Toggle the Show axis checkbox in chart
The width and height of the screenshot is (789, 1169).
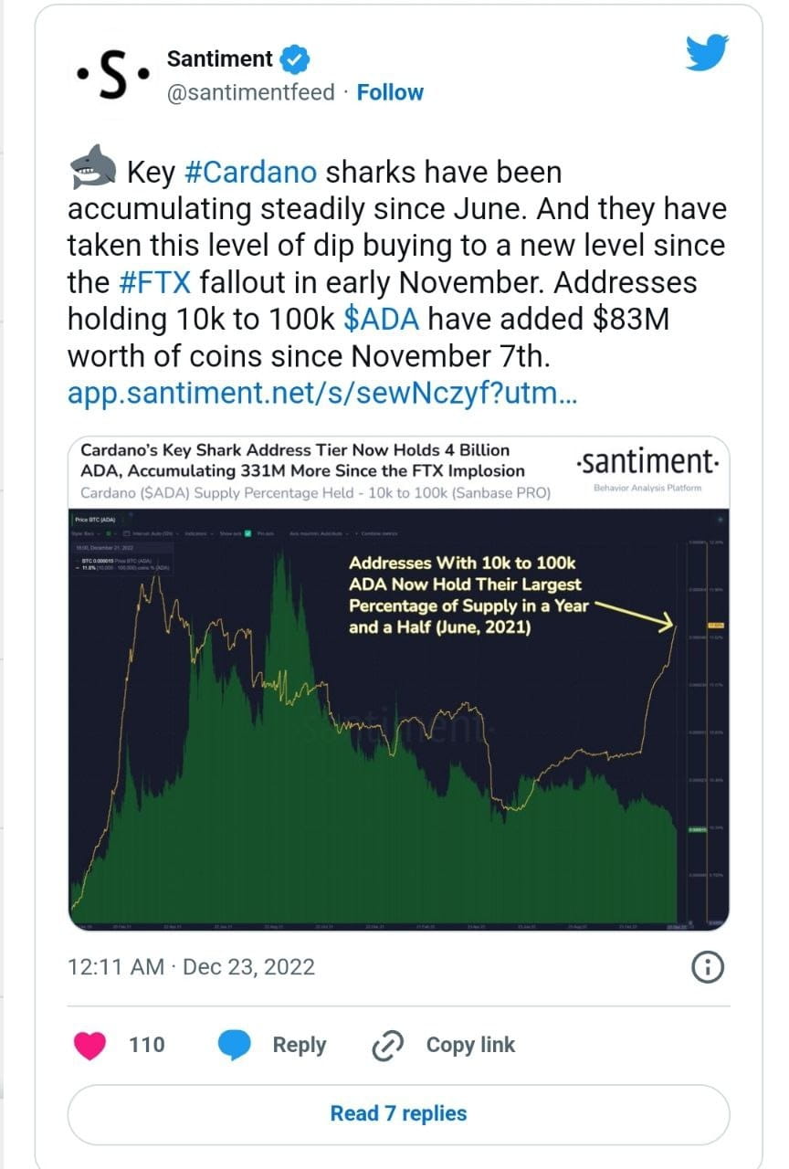tap(248, 533)
